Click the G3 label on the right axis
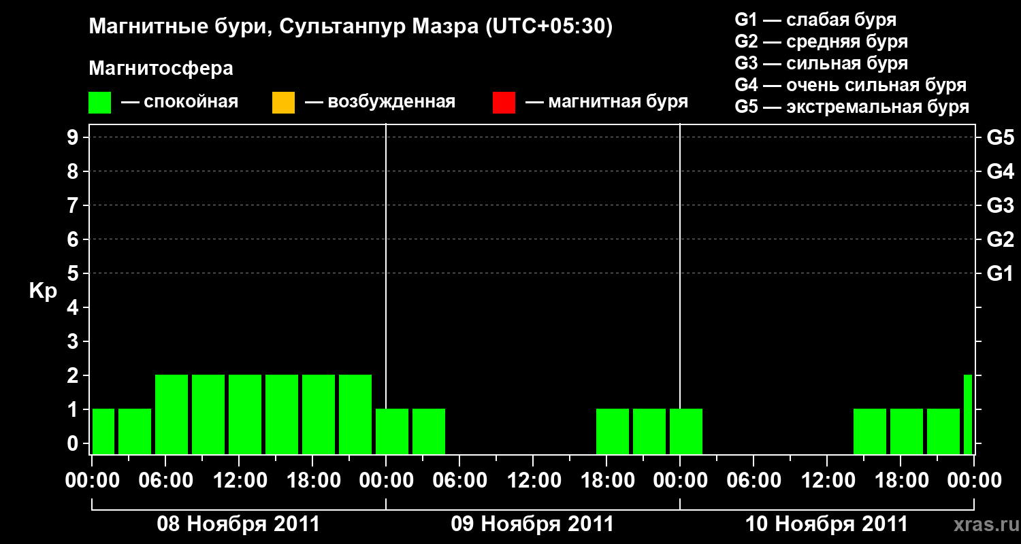 click(x=1000, y=205)
